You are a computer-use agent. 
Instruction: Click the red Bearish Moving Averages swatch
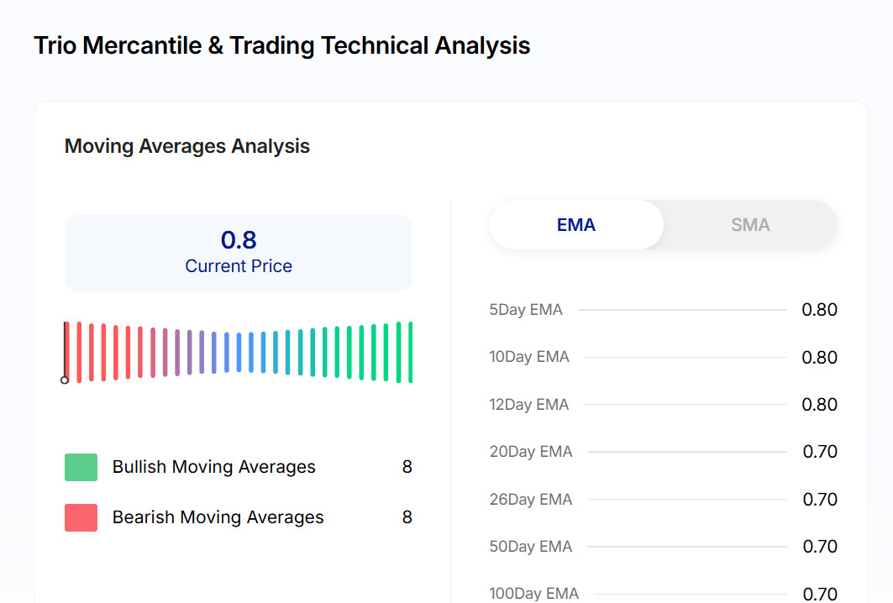click(81, 517)
